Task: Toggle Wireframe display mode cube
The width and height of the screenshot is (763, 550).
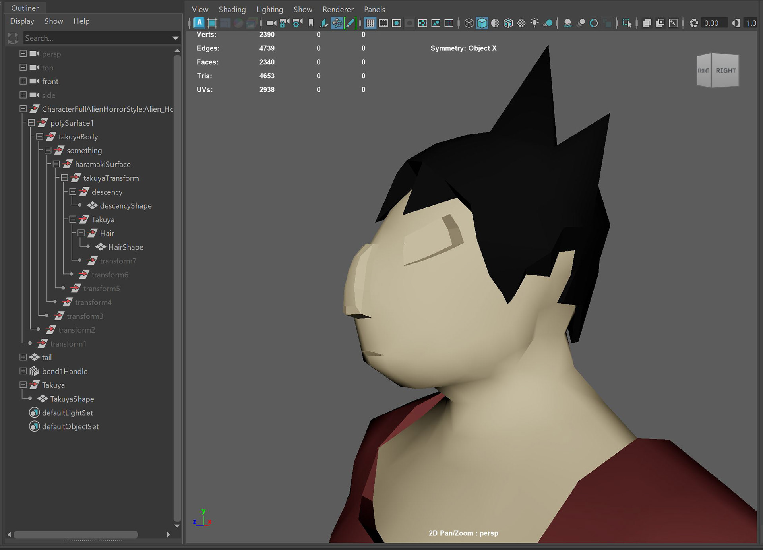Action: [x=469, y=23]
